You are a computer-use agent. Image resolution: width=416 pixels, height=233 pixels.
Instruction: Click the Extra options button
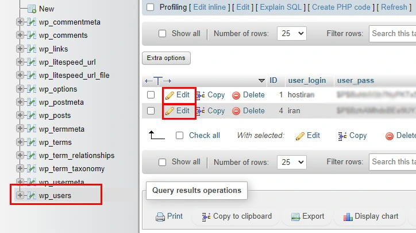(166, 58)
